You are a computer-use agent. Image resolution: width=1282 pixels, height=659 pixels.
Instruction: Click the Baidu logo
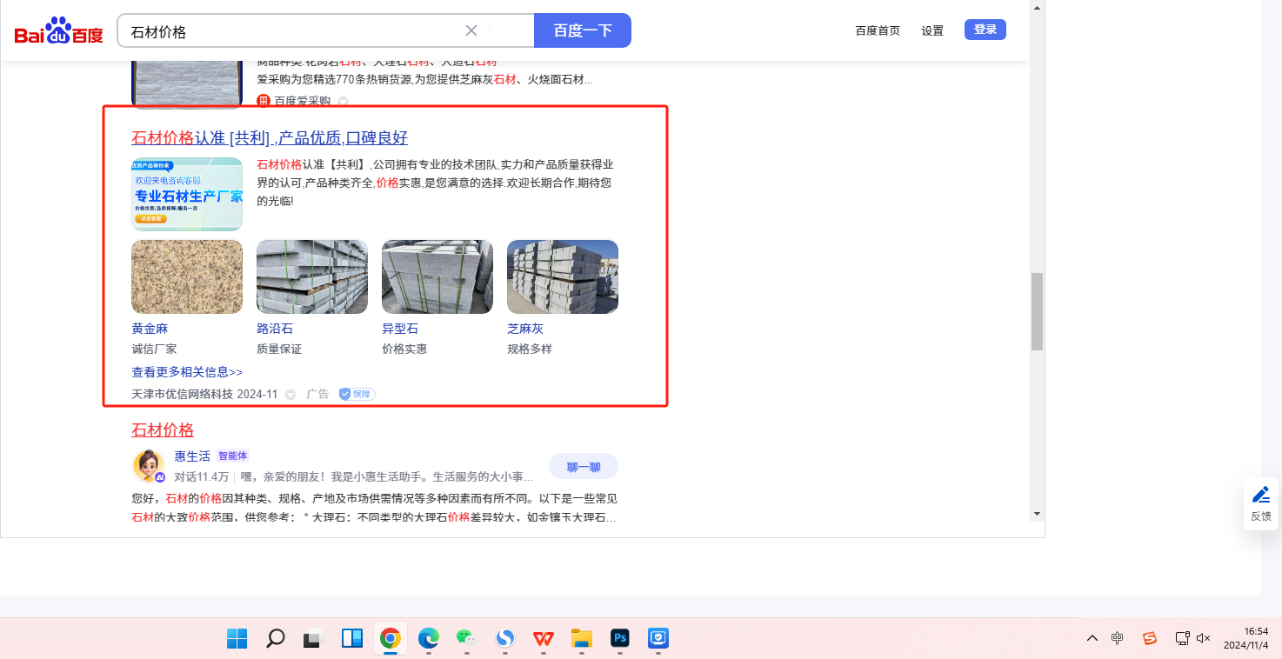pyautogui.click(x=58, y=32)
